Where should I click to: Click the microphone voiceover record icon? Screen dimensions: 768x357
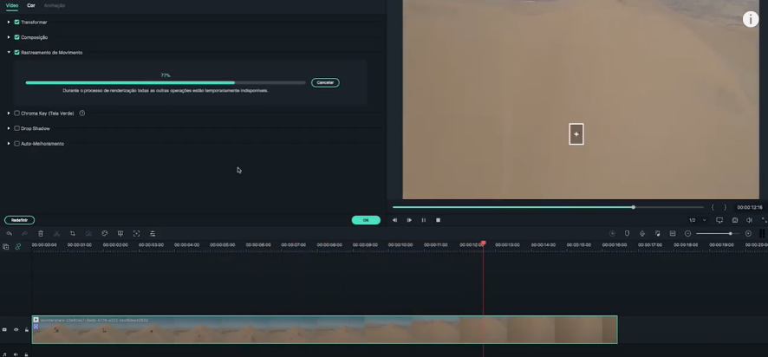pos(642,234)
